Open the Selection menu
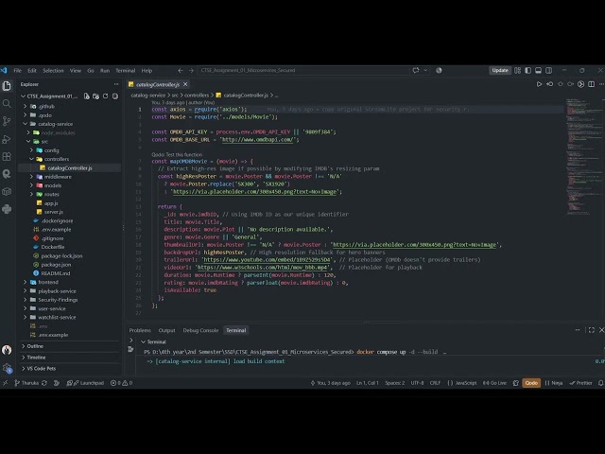This screenshot has width=605, height=454. (53, 71)
